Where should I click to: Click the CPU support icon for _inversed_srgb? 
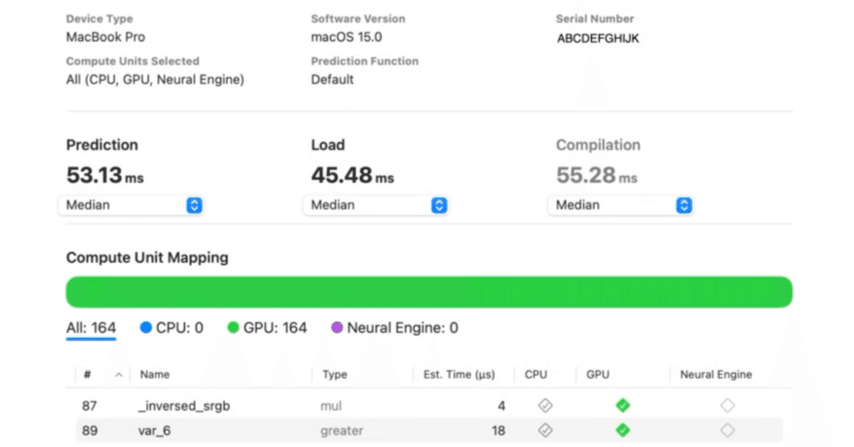[x=545, y=405]
